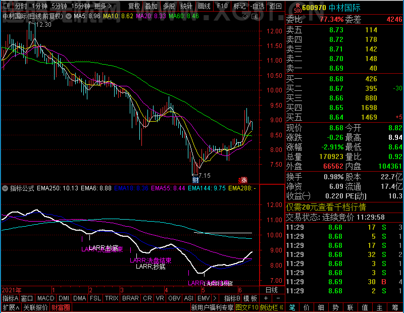Select the 细 details tab
This screenshot has height=313, width=404.
point(321,307)
